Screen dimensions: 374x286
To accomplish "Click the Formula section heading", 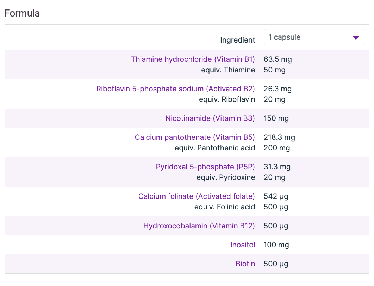I will (22, 13).
